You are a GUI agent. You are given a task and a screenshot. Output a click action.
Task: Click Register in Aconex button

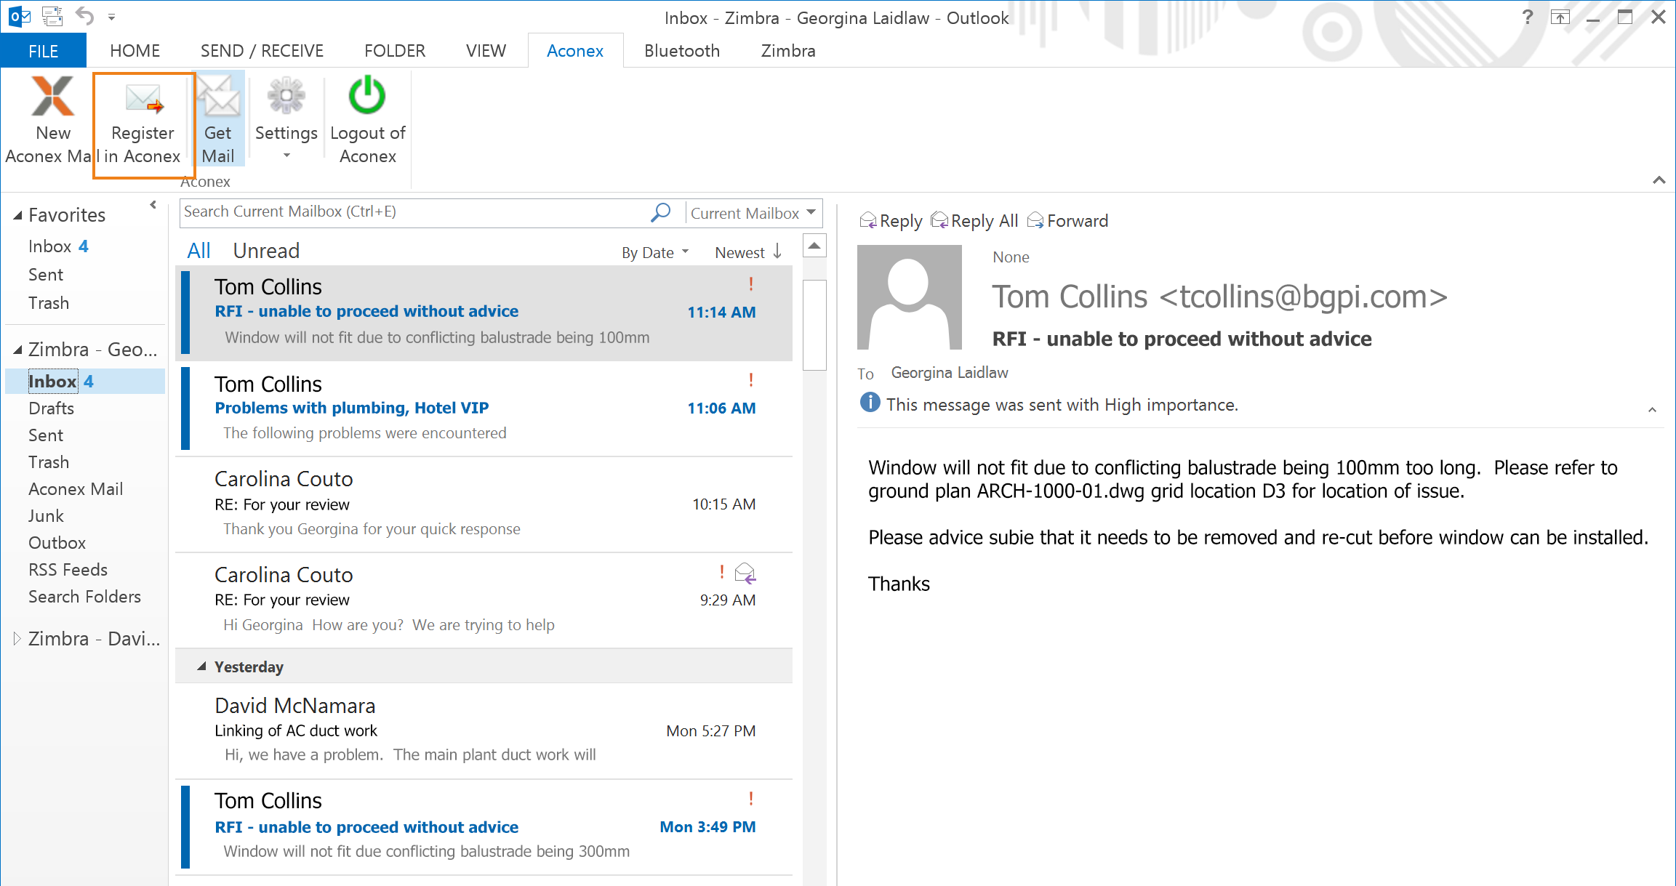pos(143,124)
